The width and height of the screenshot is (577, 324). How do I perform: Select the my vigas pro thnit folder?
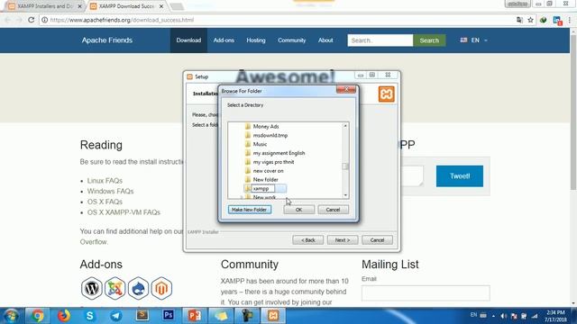[273, 162]
